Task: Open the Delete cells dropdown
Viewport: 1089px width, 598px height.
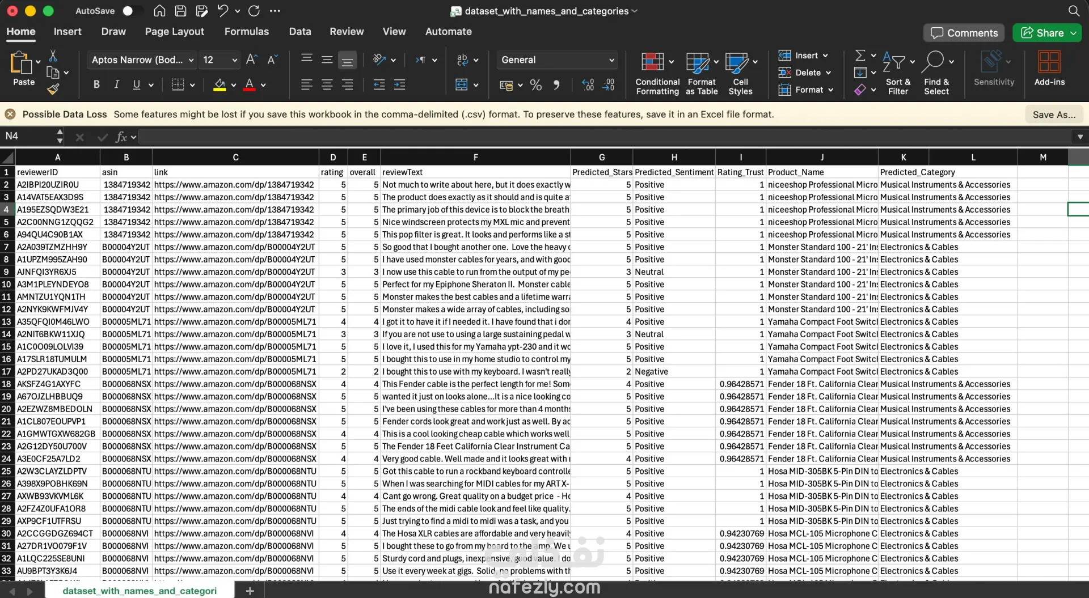Action: click(805, 73)
